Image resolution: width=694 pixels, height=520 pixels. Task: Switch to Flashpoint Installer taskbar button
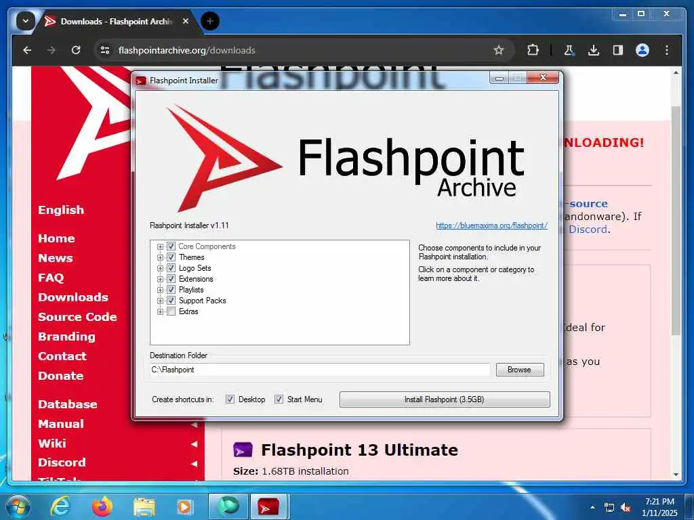coord(268,506)
